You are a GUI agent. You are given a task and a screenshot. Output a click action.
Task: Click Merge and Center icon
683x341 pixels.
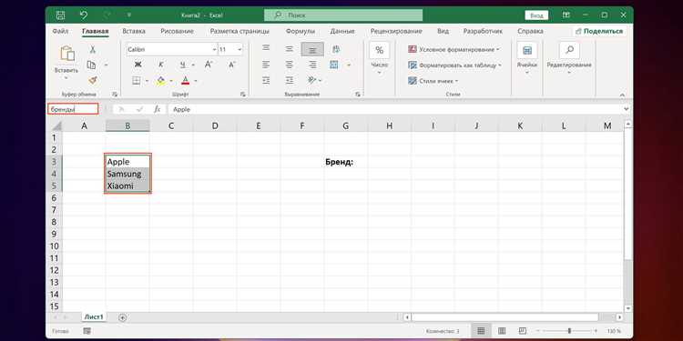[x=334, y=65]
